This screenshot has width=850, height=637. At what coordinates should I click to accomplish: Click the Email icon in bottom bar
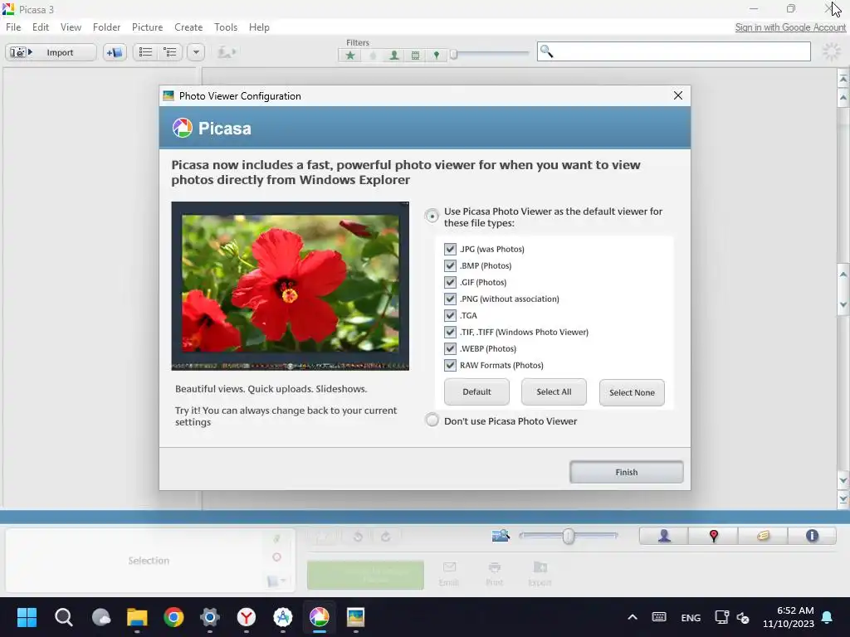point(449,574)
